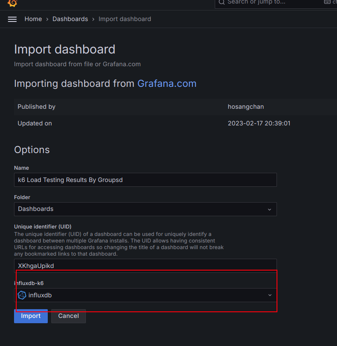Open the influxdb data source dropdown
This screenshot has height=346, width=337.
(x=145, y=295)
